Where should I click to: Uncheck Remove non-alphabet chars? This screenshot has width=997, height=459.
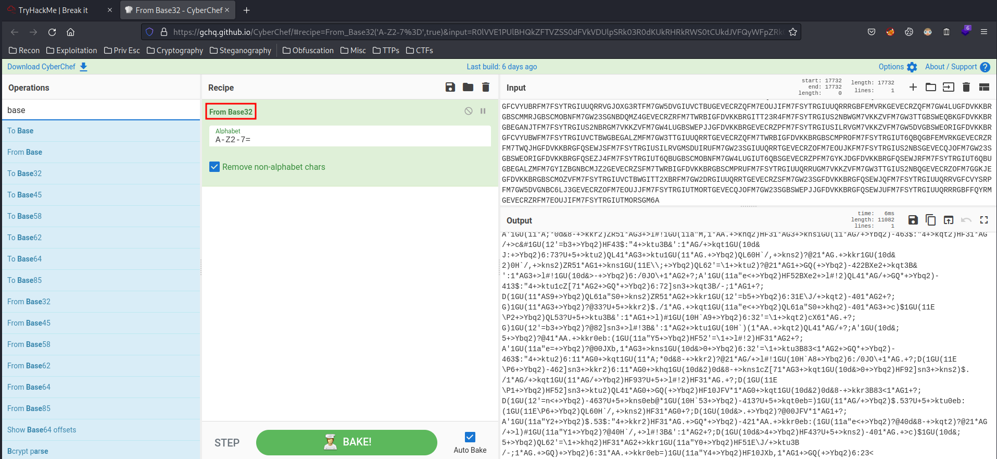pyautogui.click(x=214, y=167)
